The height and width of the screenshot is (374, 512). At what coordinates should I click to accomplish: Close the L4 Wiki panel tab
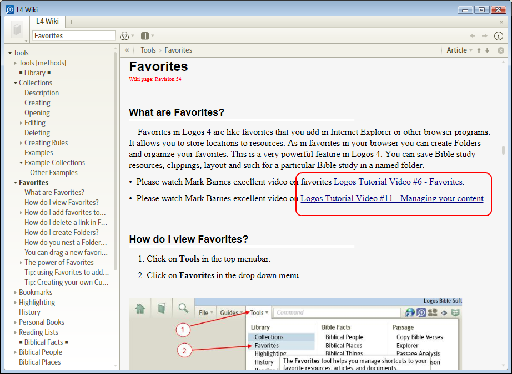pos(501,22)
